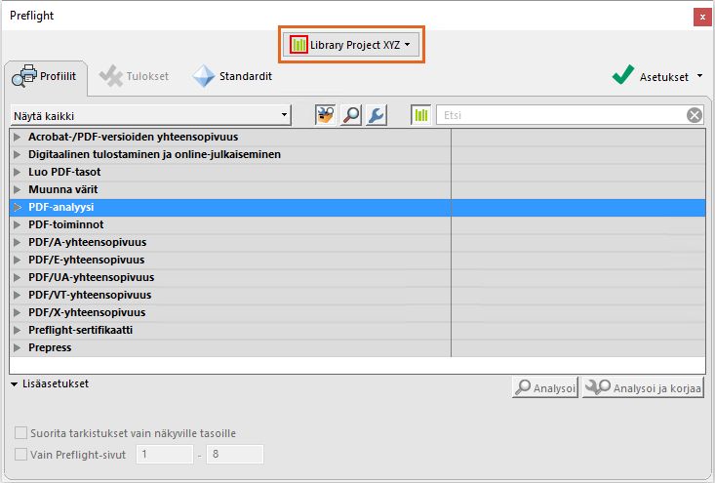
Task: Select the PDF/E-yhteensopivuus row
Action: (357, 260)
